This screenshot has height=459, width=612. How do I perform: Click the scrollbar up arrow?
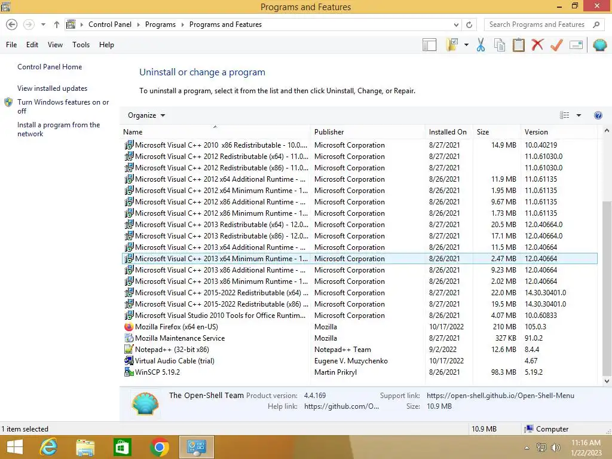tap(607, 131)
